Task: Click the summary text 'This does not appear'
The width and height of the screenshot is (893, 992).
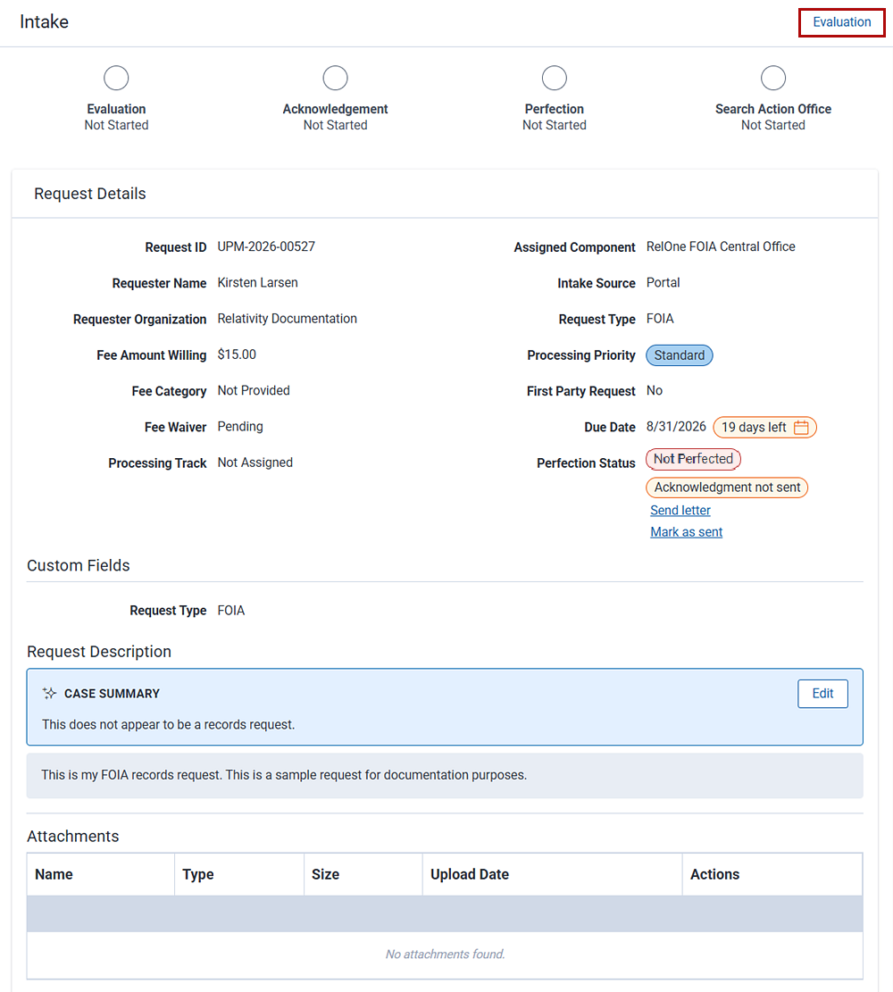Action: click(x=169, y=724)
